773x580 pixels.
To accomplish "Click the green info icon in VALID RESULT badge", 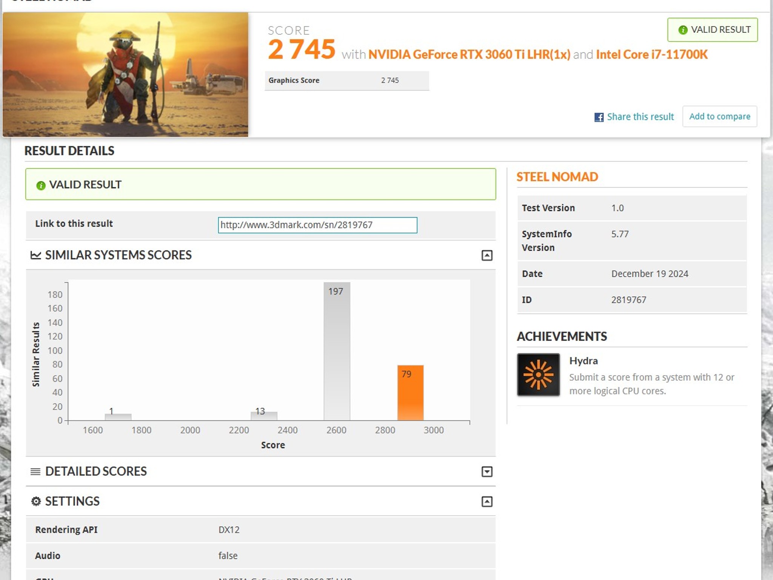I will coord(683,30).
